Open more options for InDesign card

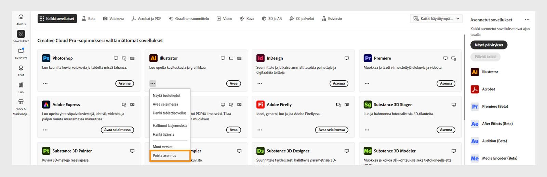[x=260, y=83]
